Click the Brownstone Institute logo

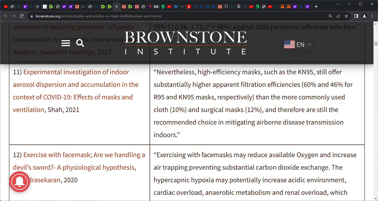(186, 43)
